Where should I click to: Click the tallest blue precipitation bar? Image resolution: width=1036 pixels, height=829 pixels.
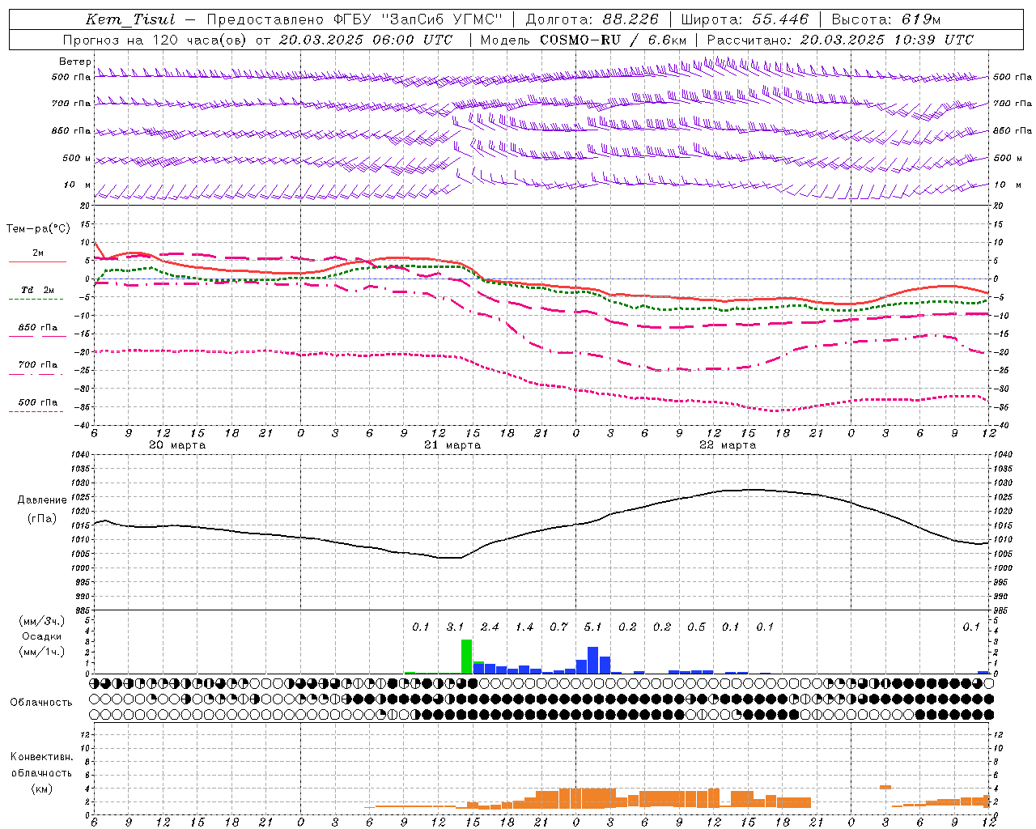pyautogui.click(x=592, y=661)
